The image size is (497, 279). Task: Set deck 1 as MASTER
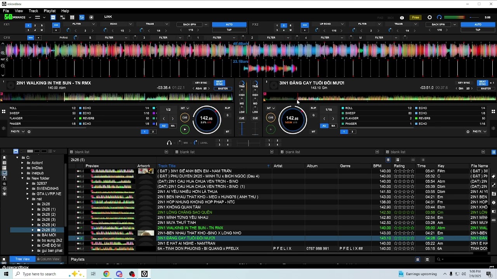223,88
